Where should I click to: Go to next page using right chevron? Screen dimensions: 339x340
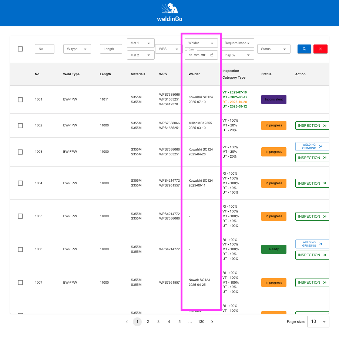tap(212, 321)
